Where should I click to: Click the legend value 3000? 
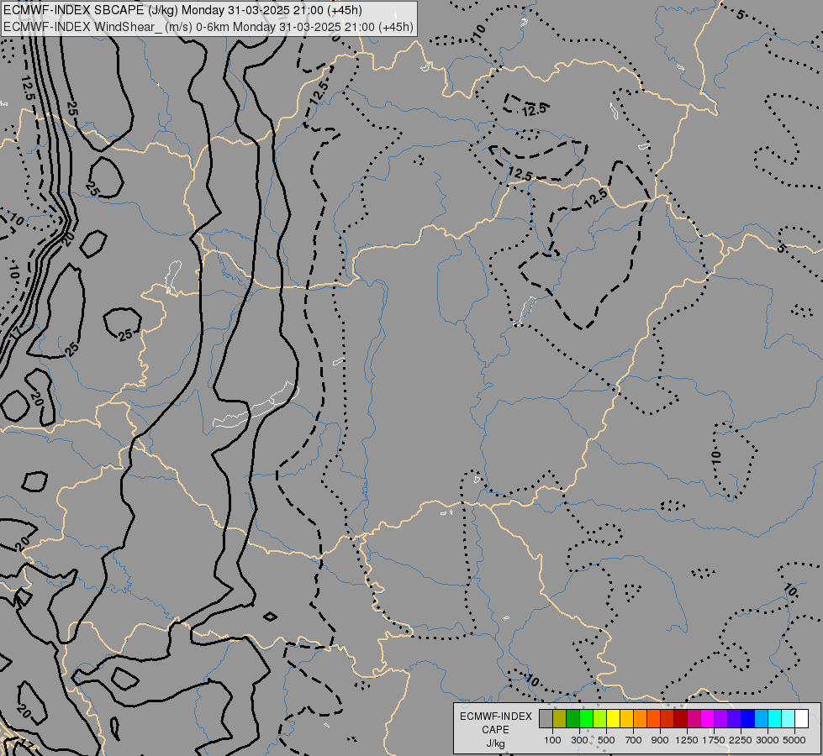[x=768, y=740]
